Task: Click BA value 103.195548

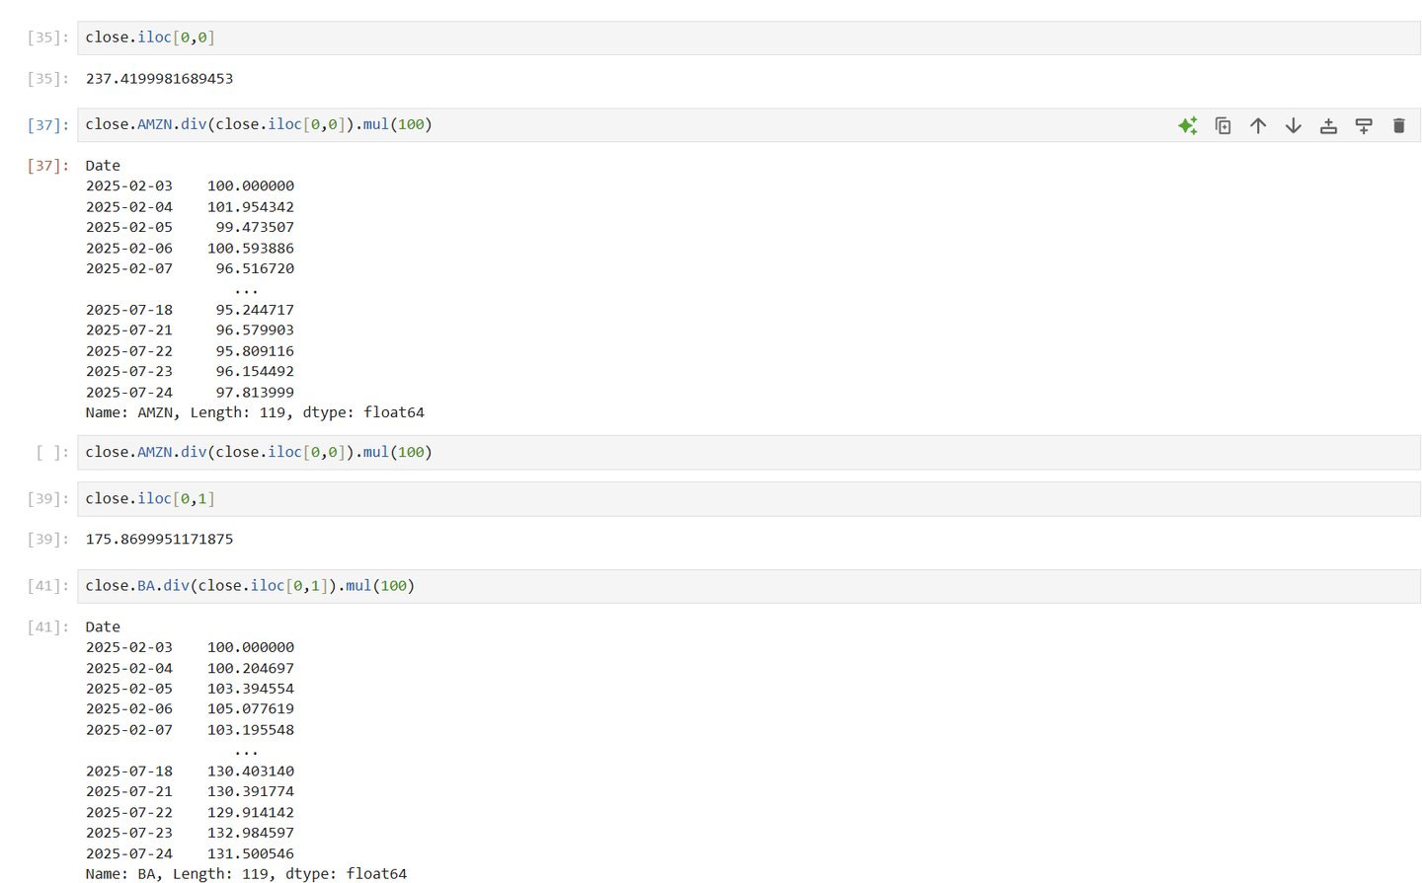Action: click(251, 730)
